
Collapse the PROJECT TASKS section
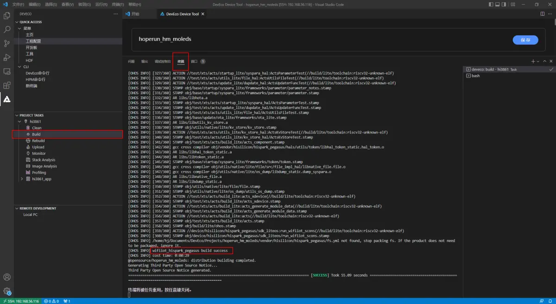point(17,115)
